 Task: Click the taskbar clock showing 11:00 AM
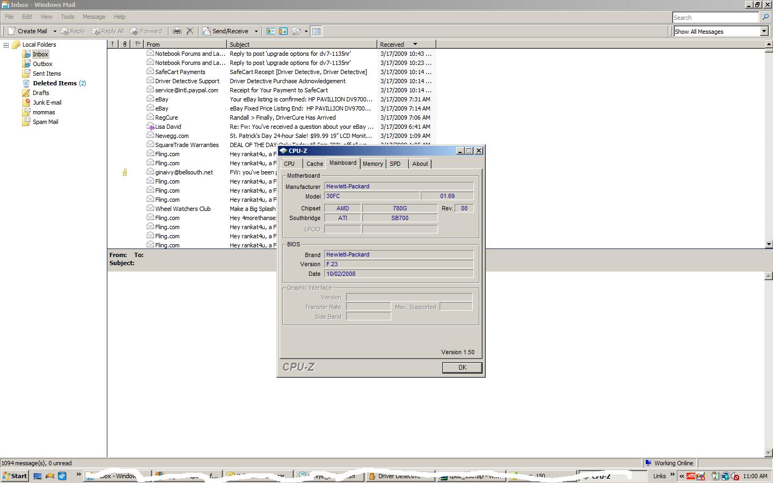point(755,476)
